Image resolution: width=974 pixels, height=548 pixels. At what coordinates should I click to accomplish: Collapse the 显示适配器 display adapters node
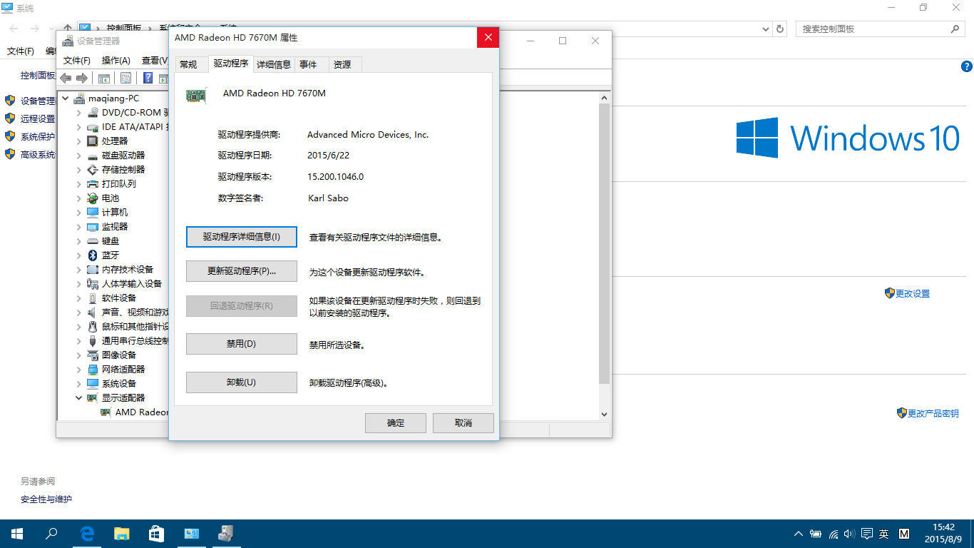point(79,398)
